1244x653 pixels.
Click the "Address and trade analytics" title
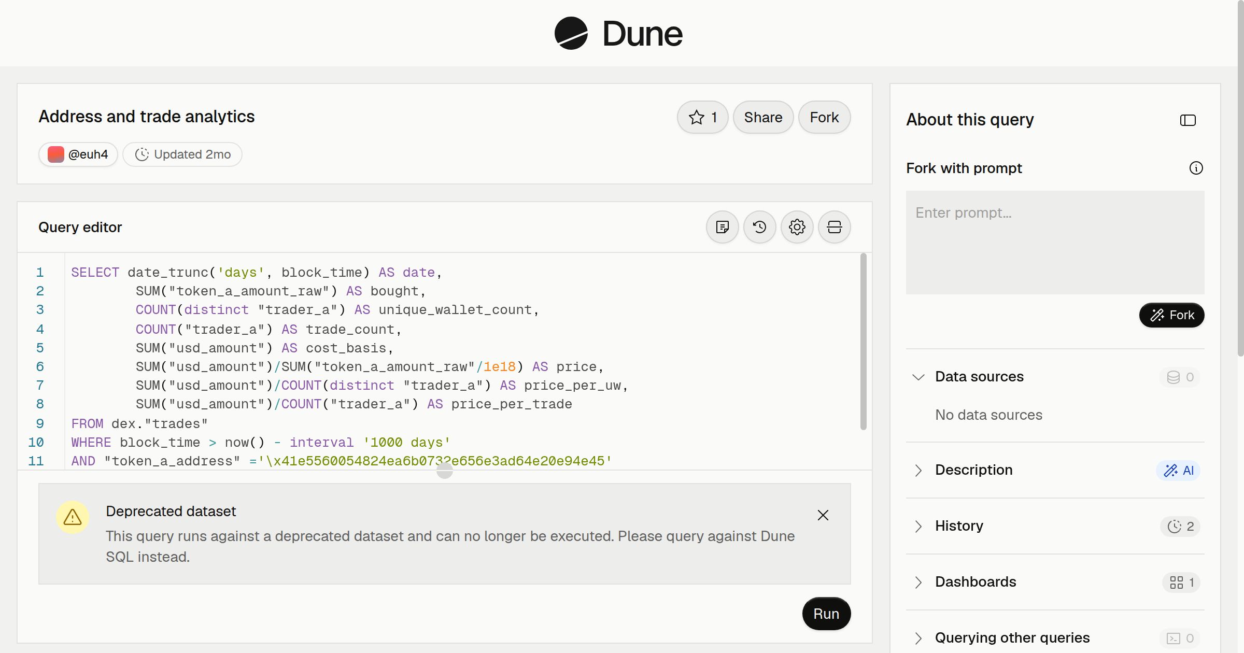point(147,117)
